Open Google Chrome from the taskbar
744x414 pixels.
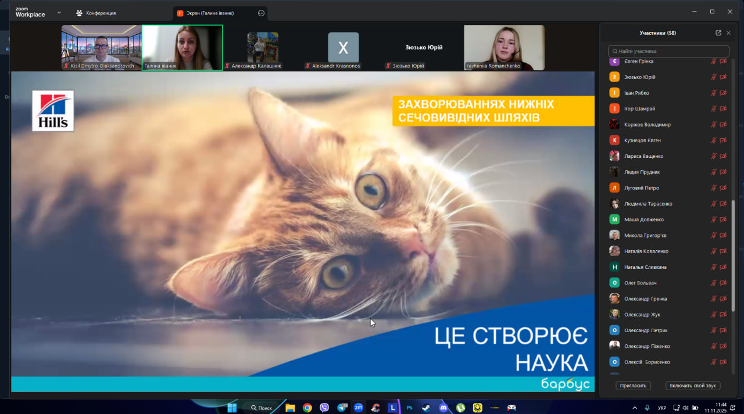point(307,408)
